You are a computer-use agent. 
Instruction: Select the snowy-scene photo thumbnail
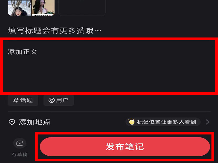20,8
